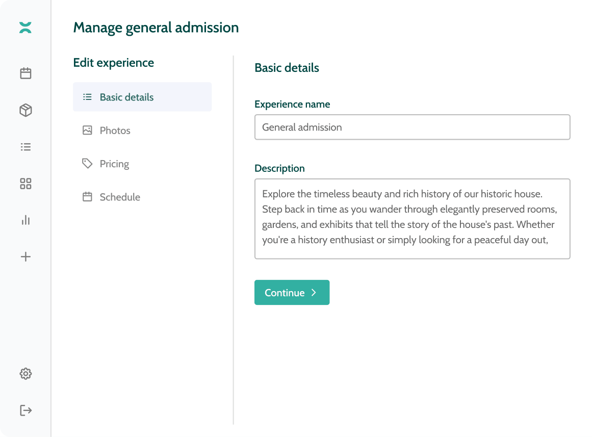This screenshot has width=592, height=437.
Task: Click the list icon in left sidebar
Action: point(25,147)
